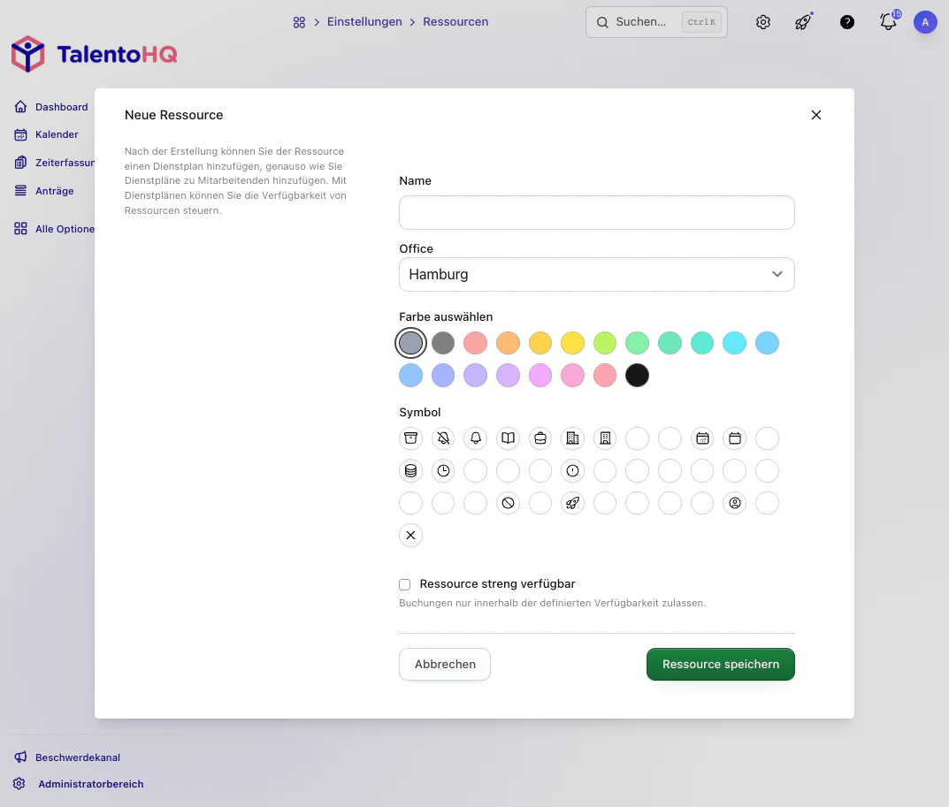
Task: Select the database stack symbol
Action: click(x=410, y=470)
